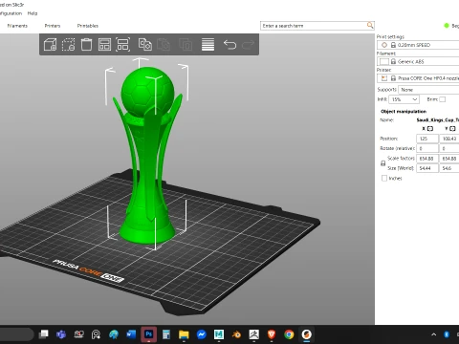Click the Task View taskbar icon

(x=43, y=334)
